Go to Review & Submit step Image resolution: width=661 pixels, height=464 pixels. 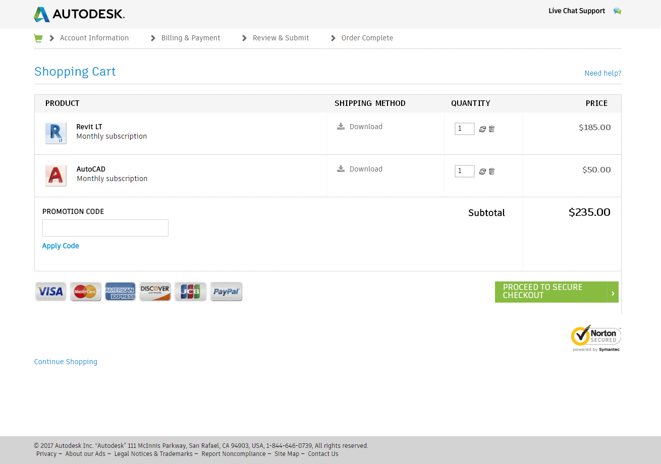281,38
